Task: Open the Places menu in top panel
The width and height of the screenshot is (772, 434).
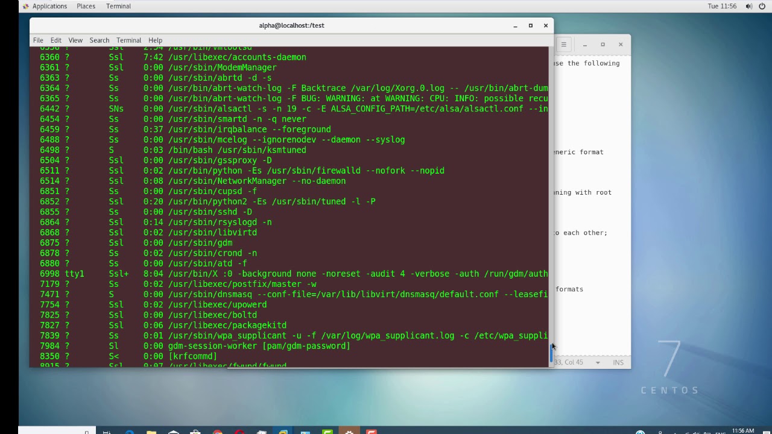Action: coord(86,6)
